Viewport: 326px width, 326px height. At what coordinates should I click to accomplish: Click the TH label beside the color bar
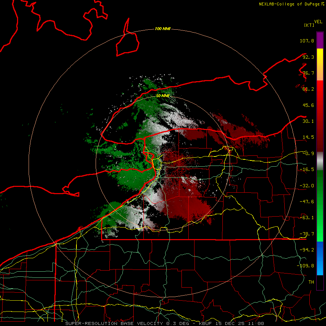pos(311,282)
